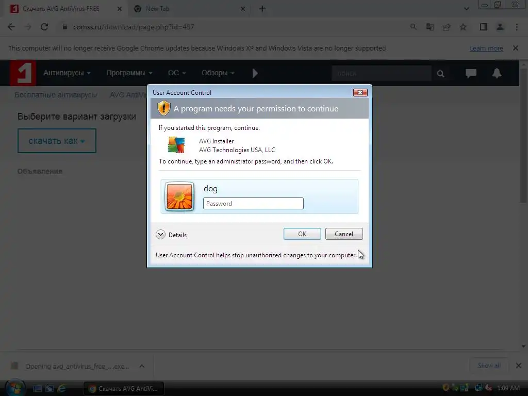Close the downloads bar
528x396 pixels.
coord(519,366)
